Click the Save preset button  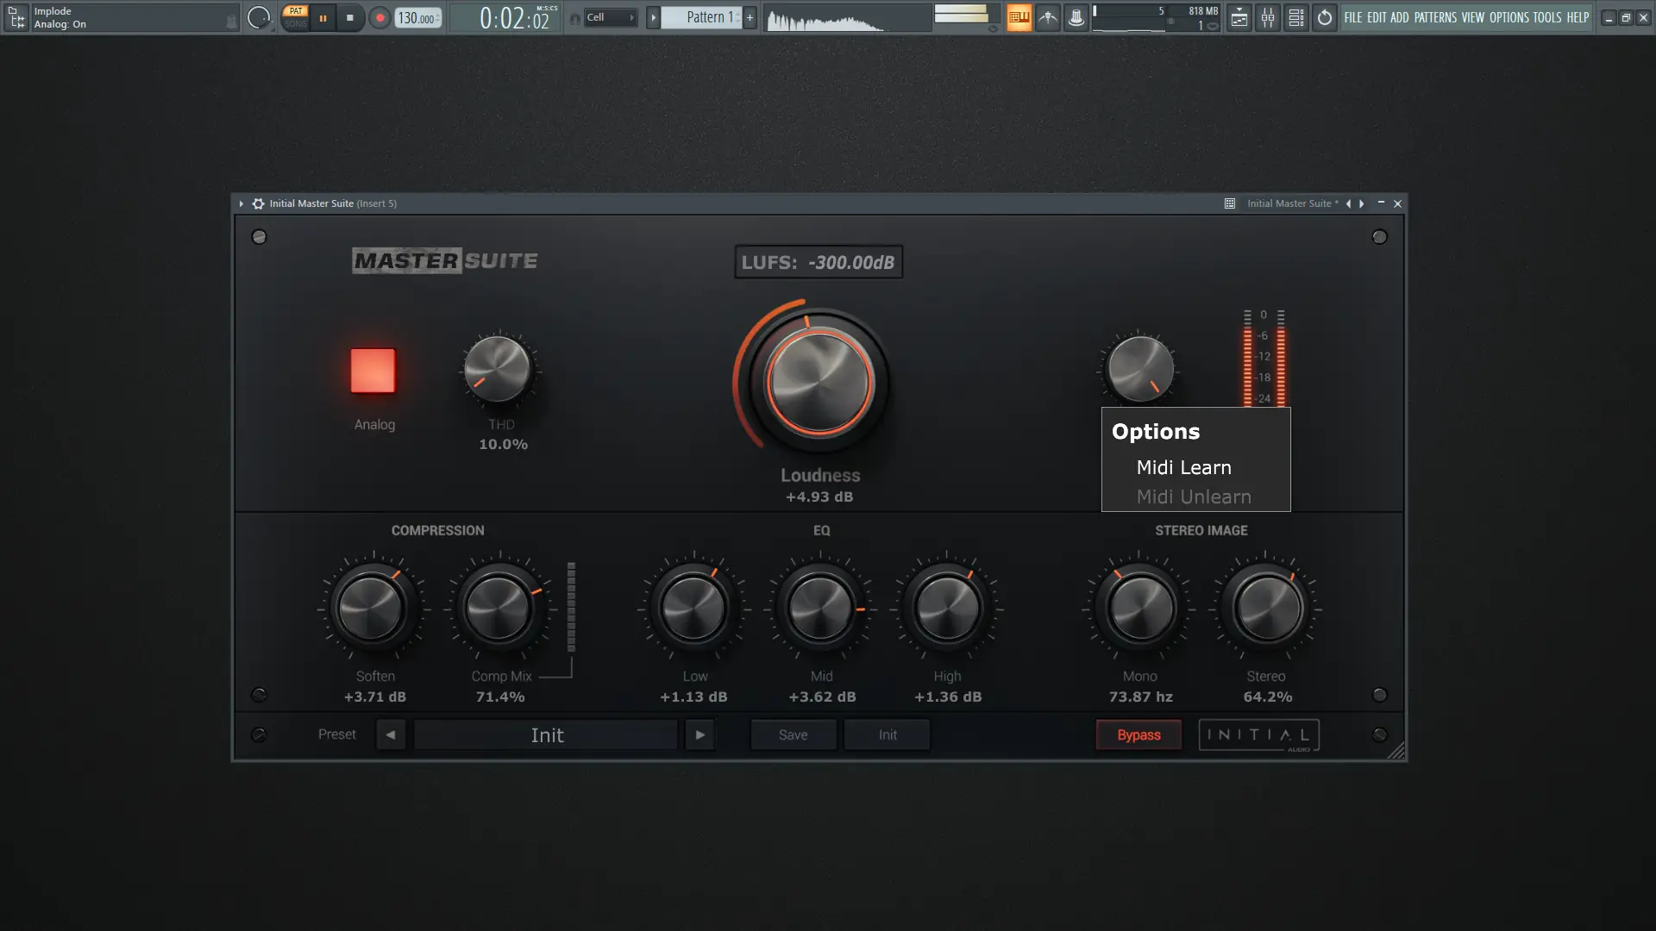[x=793, y=734]
